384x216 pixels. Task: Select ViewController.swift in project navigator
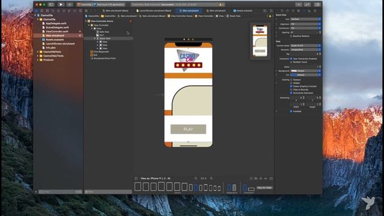pos(57,32)
